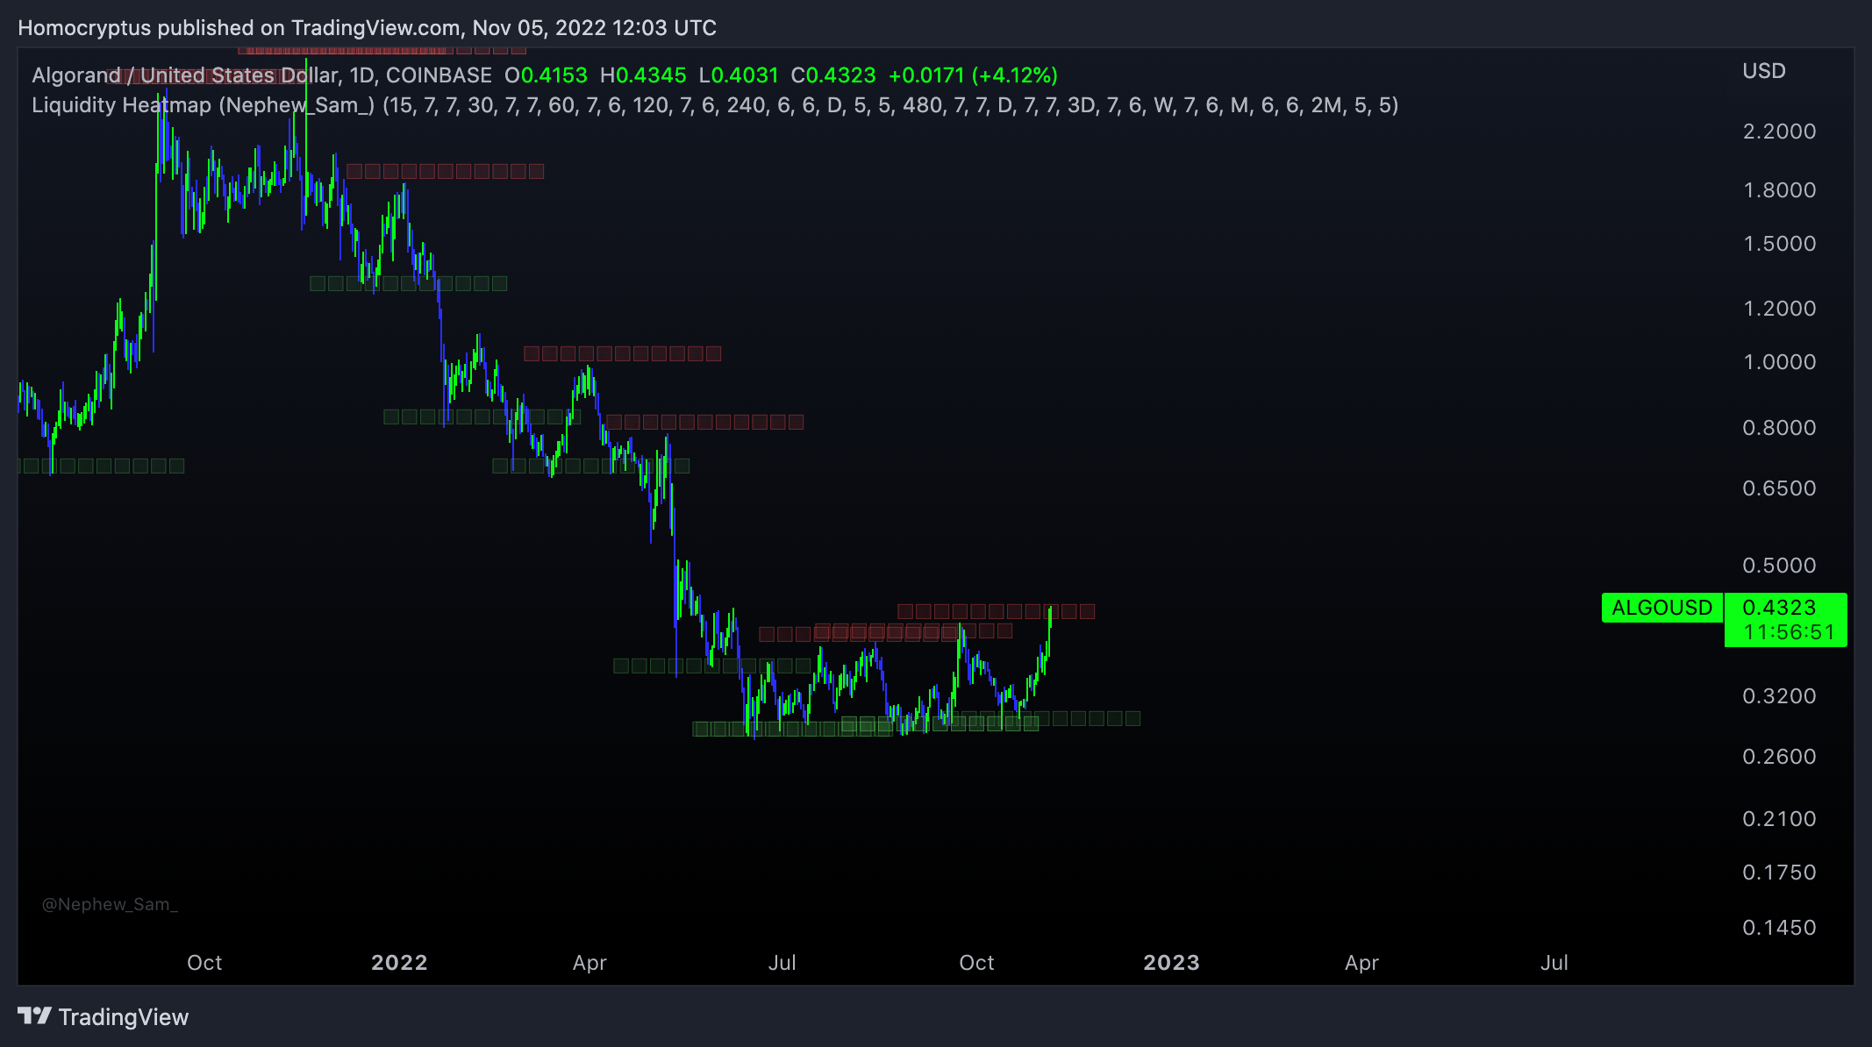Click the 2.2000 price axis label
The width and height of the screenshot is (1872, 1047).
(x=1779, y=132)
